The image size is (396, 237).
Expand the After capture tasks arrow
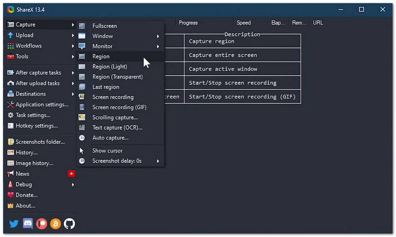[73, 73]
